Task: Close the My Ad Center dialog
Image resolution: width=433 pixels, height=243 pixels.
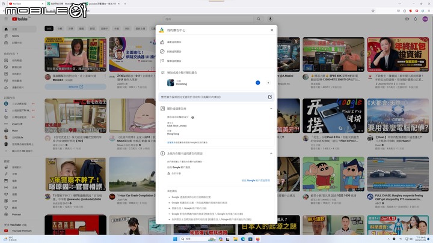Action: (272, 30)
